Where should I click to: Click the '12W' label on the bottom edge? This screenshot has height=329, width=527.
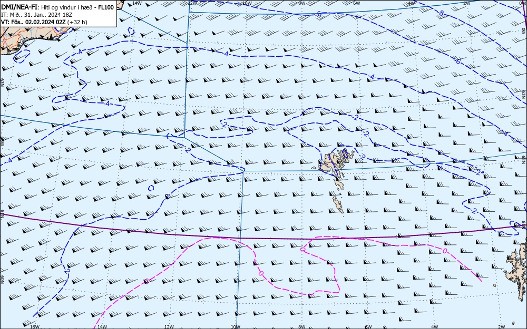tap(169, 327)
